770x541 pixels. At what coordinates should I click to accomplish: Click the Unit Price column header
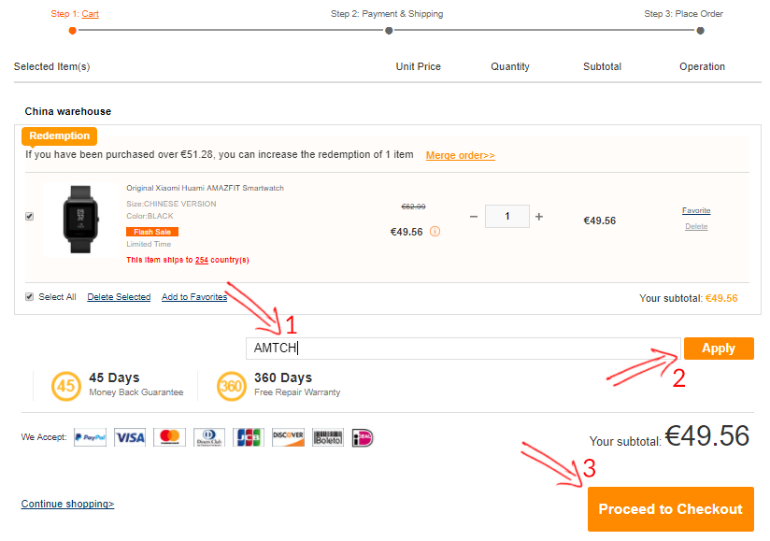[x=419, y=66]
